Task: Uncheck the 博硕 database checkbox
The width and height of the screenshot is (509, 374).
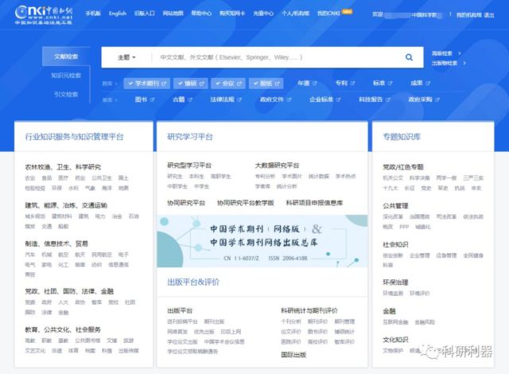Action: point(181,84)
